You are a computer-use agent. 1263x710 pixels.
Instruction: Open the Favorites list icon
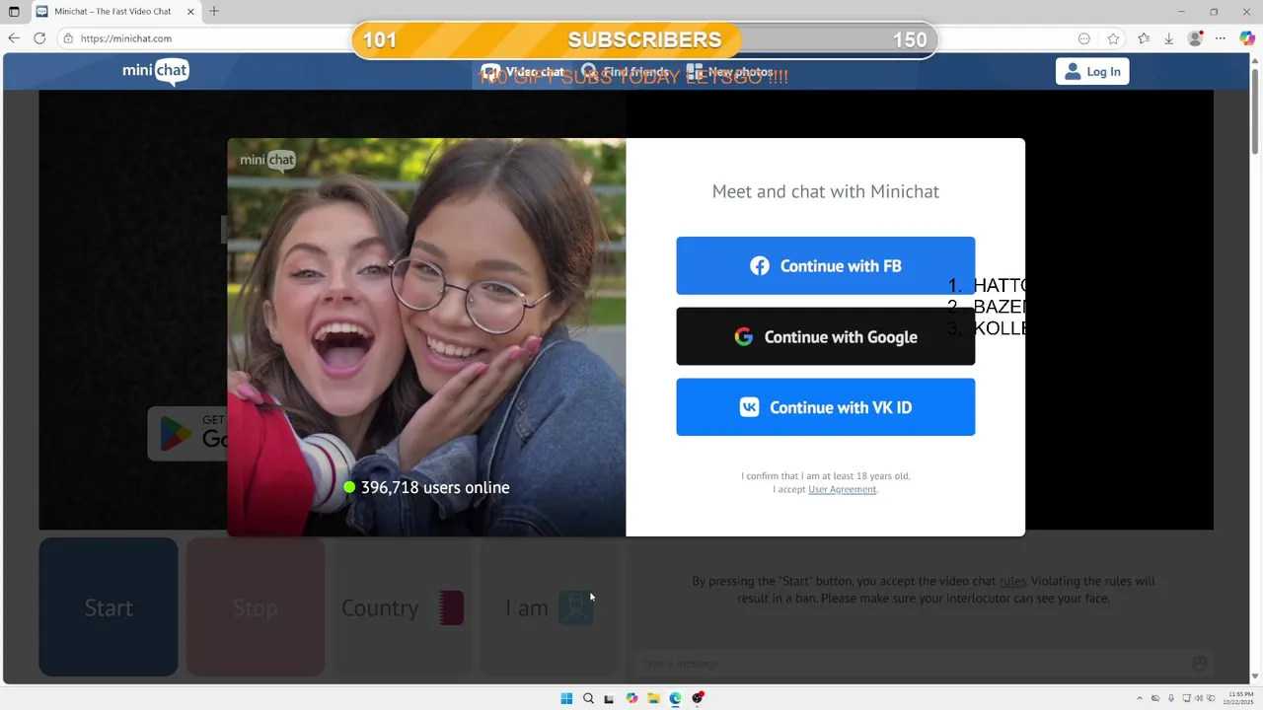(x=1144, y=38)
